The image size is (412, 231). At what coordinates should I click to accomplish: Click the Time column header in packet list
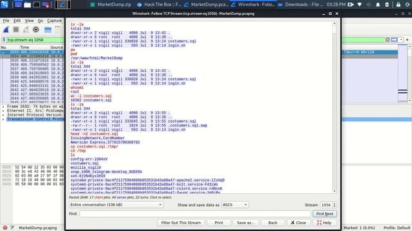24,47
